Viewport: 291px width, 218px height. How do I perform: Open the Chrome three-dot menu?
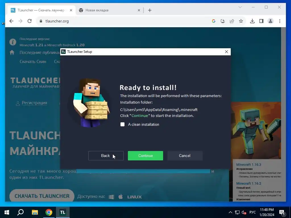tap(280, 21)
